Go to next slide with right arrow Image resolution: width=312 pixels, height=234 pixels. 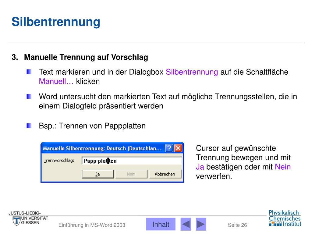click(x=201, y=224)
